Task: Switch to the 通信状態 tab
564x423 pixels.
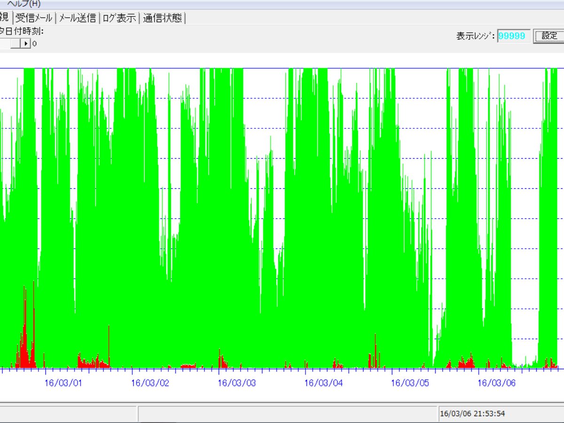Action: [x=163, y=18]
